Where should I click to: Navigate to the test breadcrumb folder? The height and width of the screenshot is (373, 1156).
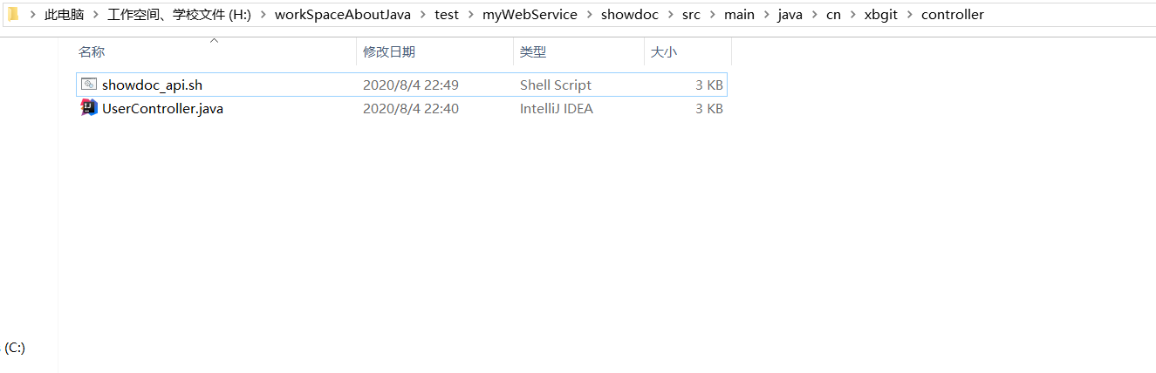click(x=447, y=15)
